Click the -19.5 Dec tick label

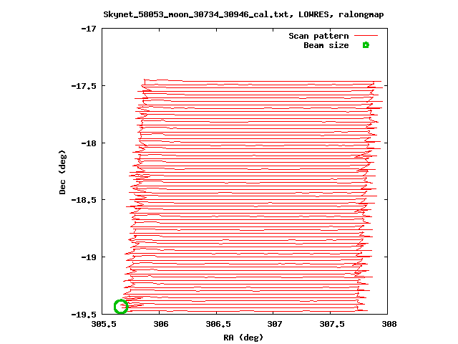(x=84, y=315)
